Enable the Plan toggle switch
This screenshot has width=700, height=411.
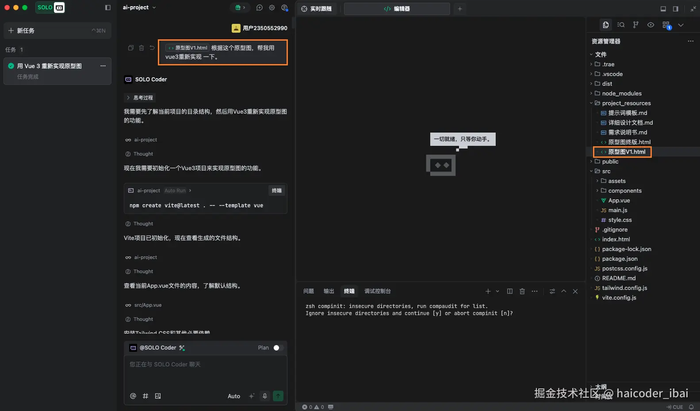click(x=278, y=348)
